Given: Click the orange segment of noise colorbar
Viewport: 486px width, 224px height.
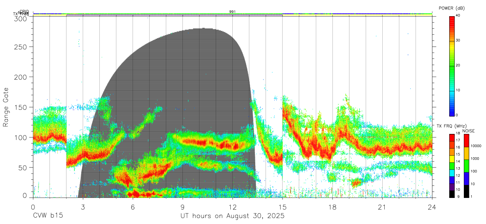Looking at the screenshot, I should (466, 153).
